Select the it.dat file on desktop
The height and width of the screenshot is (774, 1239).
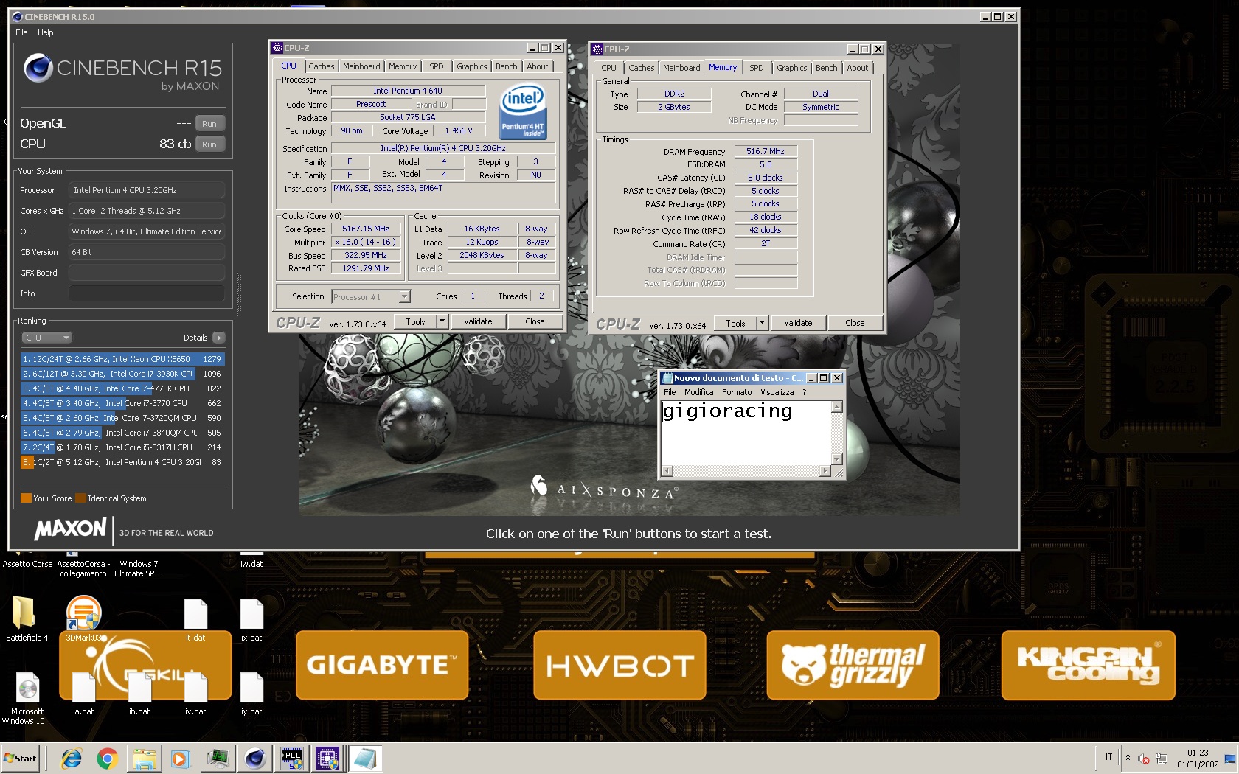195,619
